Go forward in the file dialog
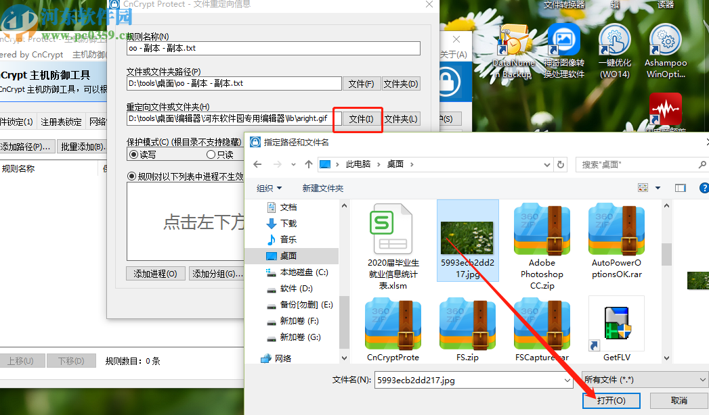The height and width of the screenshot is (415, 709). tap(277, 165)
